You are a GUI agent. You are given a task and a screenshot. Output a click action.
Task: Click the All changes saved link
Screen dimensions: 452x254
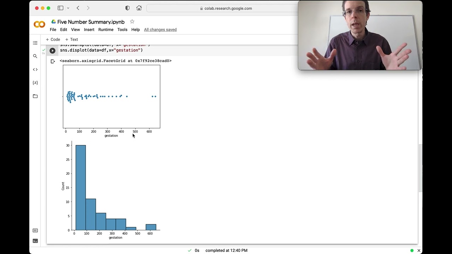pyautogui.click(x=160, y=30)
